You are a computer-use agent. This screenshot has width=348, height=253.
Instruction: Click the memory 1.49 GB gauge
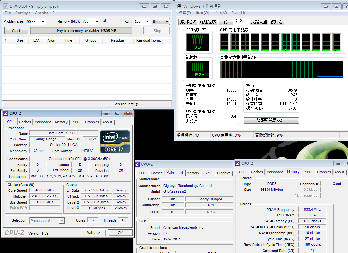197,69
